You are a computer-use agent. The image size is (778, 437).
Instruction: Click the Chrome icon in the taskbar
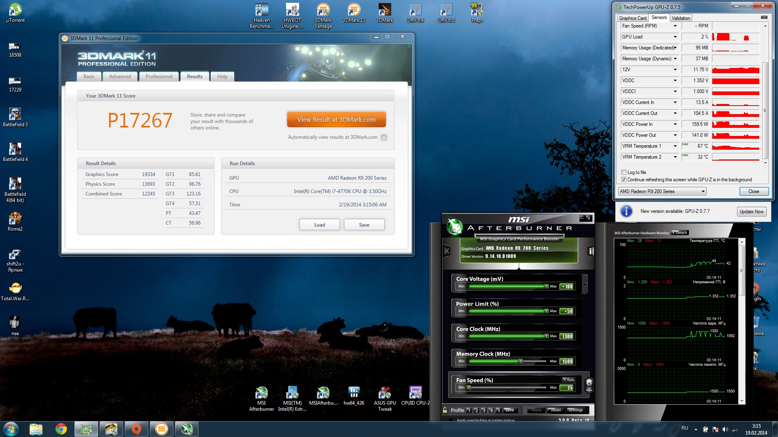(61, 429)
